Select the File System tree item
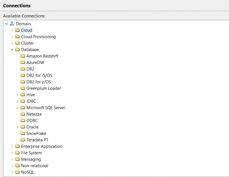The image size is (229, 177). pos(31,153)
